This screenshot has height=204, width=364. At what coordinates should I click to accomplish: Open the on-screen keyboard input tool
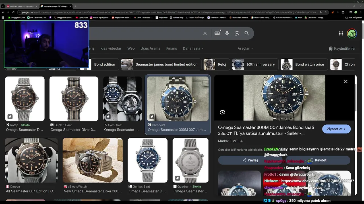point(217,33)
